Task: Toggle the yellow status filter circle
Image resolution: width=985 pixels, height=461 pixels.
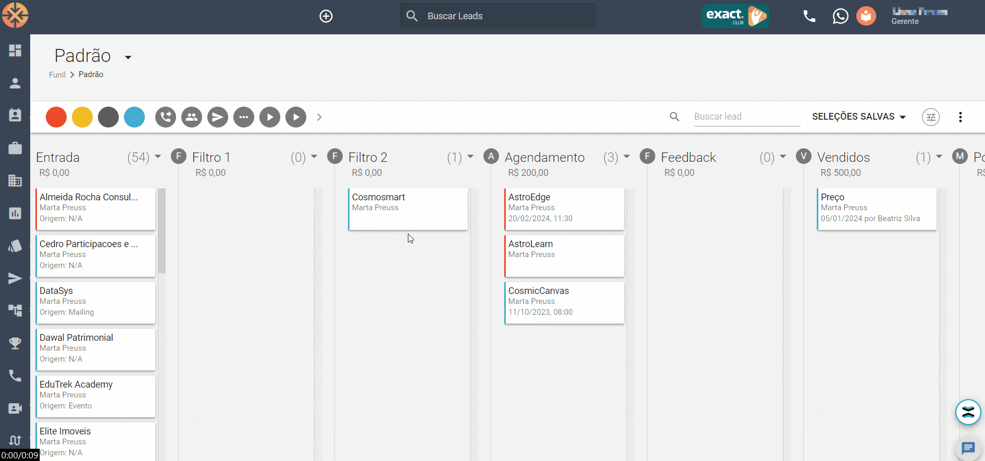Action: [82, 117]
